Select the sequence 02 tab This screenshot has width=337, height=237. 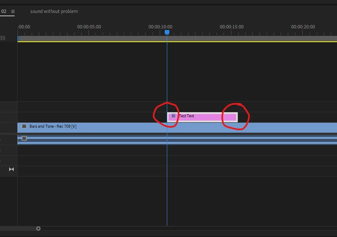pos(4,11)
